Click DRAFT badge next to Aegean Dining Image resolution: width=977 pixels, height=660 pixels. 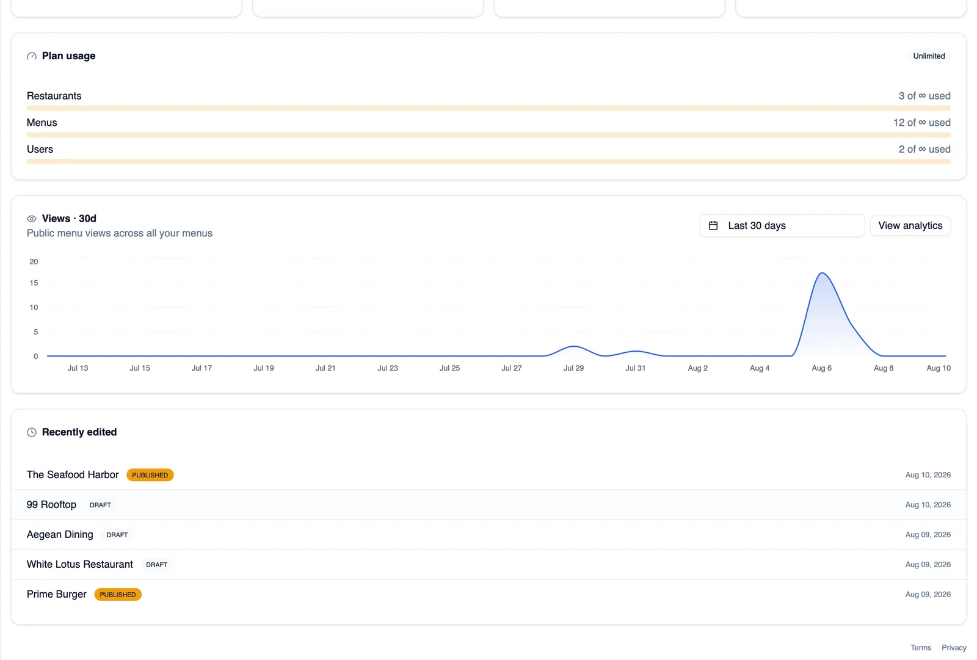pos(117,535)
